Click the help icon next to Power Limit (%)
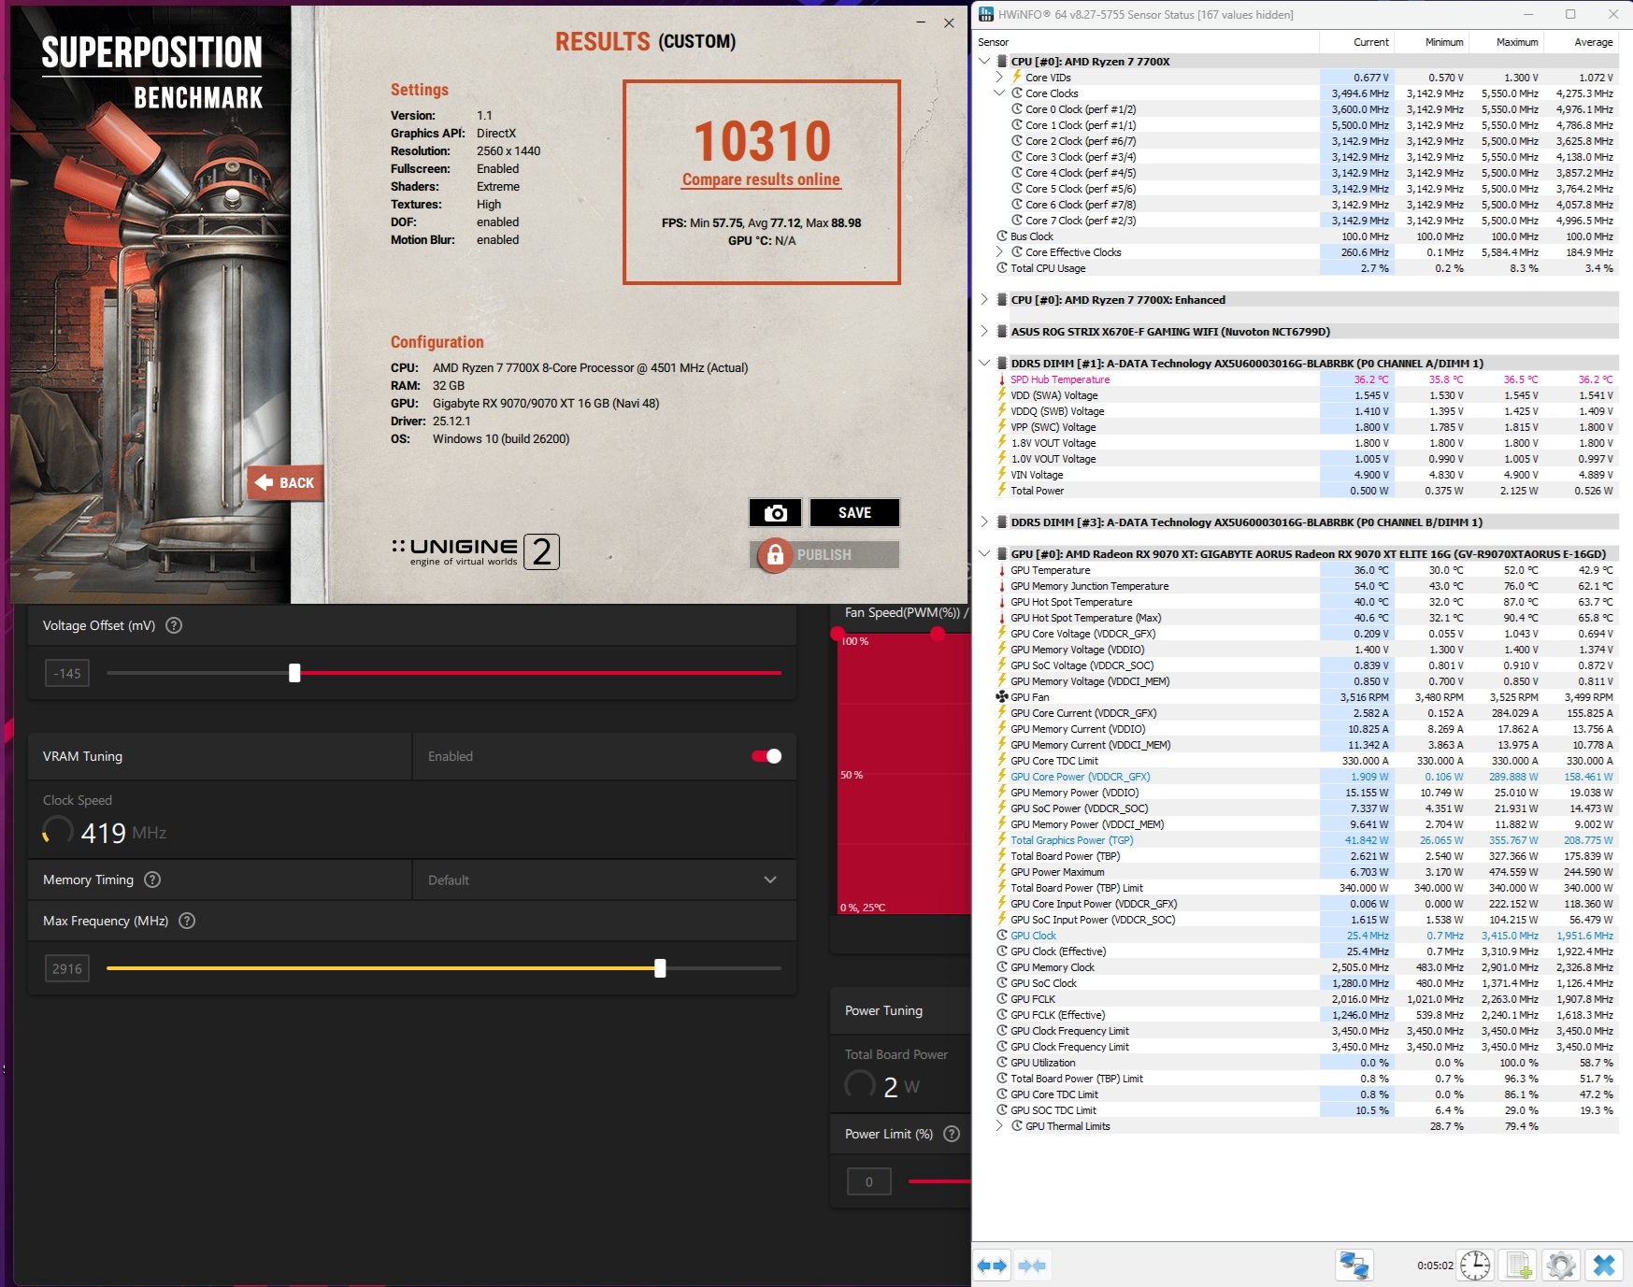This screenshot has width=1633, height=1287. pyautogui.click(x=952, y=1134)
